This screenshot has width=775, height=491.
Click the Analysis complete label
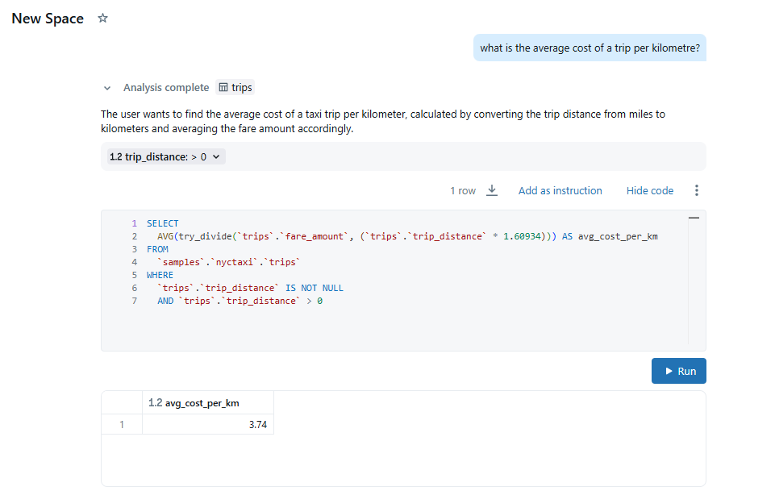tap(165, 87)
